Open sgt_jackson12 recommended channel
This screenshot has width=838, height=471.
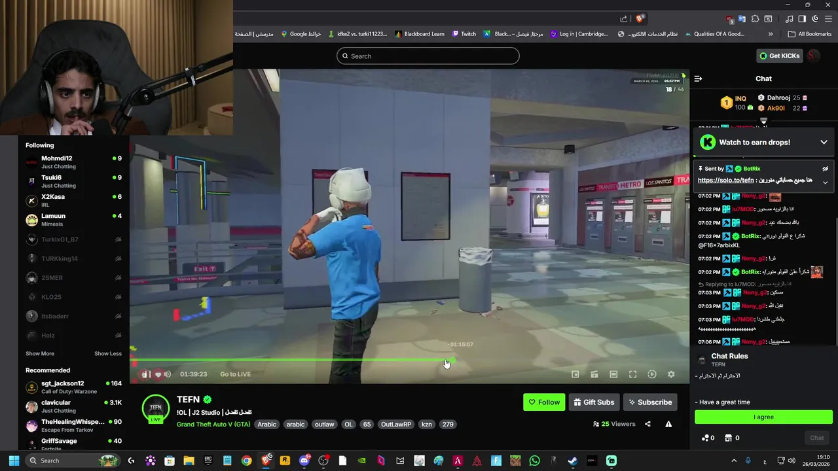tap(73, 387)
